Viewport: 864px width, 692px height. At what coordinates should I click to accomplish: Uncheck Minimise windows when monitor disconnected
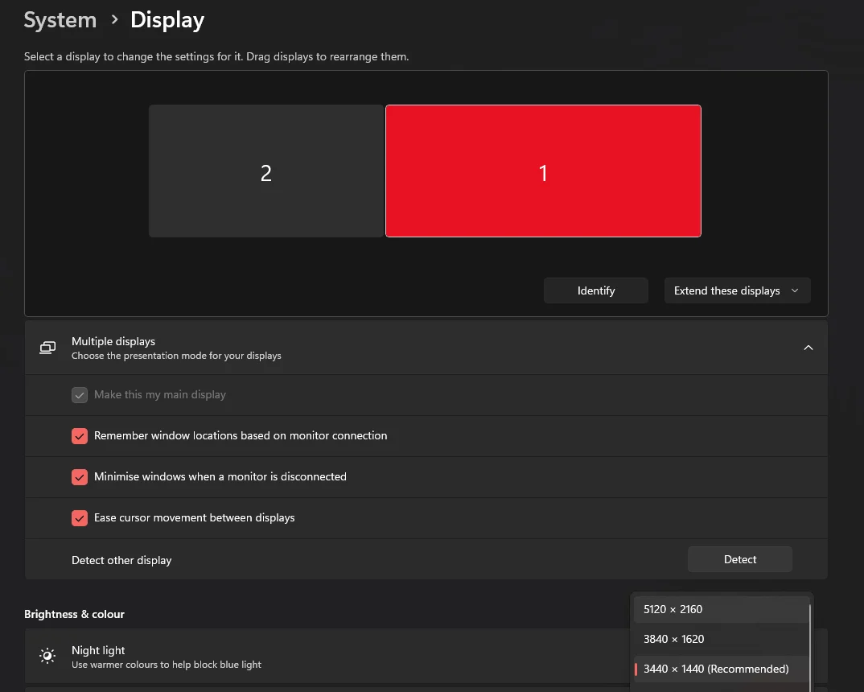[x=80, y=476]
